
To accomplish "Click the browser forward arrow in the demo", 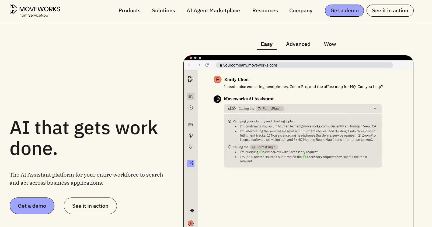I will (x=198, y=65).
